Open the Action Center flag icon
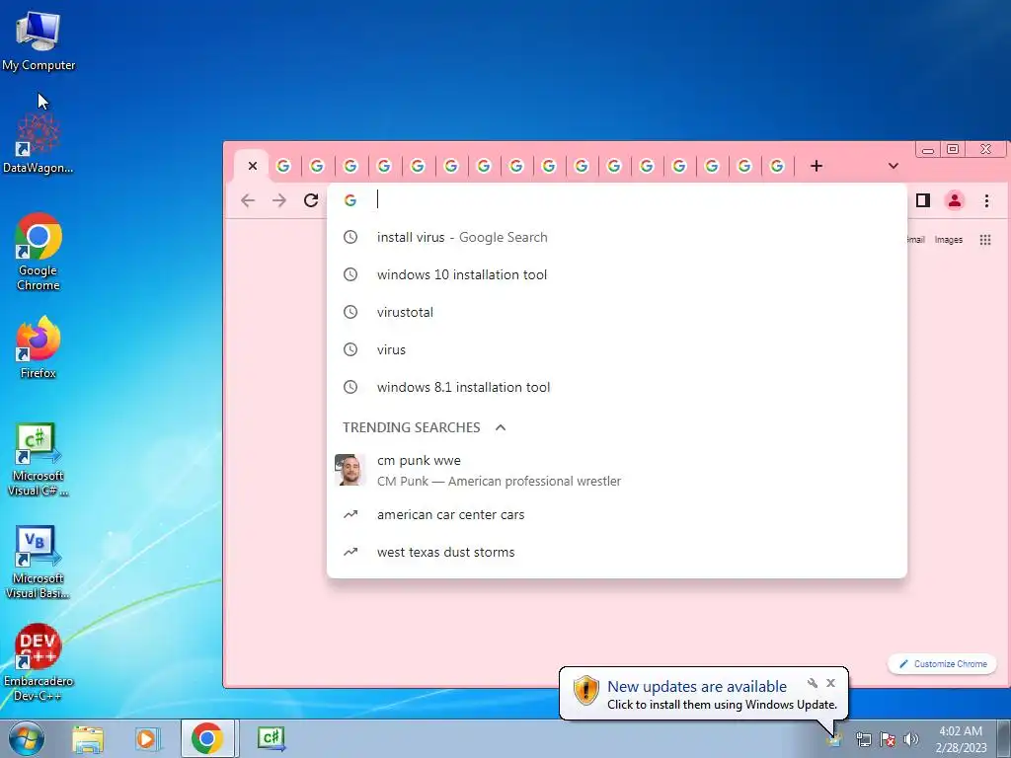Screen dimensions: 1011x758 pyautogui.click(x=888, y=739)
